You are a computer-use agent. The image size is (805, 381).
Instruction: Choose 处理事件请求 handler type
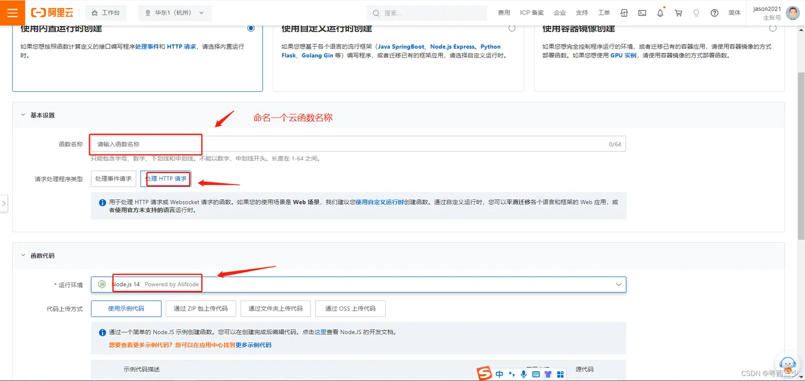pyautogui.click(x=113, y=179)
